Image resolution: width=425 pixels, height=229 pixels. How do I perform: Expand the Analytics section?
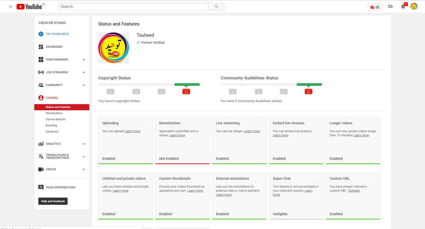84,144
